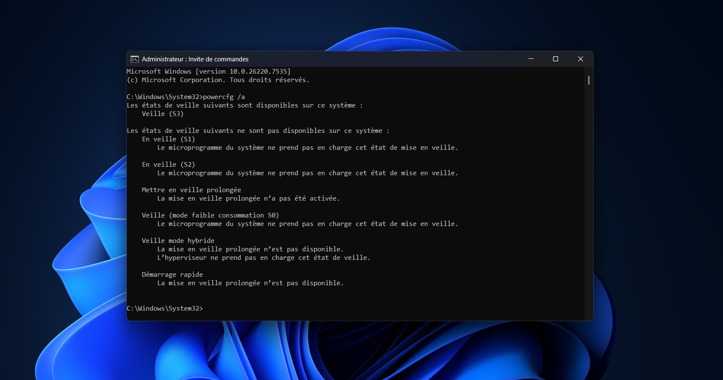723x380 pixels.
Task: Click the 'En veille (S2)' line
Action: (x=169, y=165)
